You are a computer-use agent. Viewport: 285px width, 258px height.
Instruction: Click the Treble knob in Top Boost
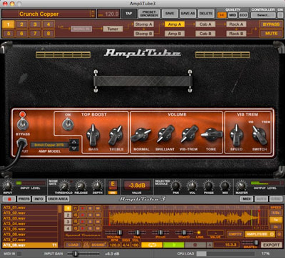[x=116, y=136]
